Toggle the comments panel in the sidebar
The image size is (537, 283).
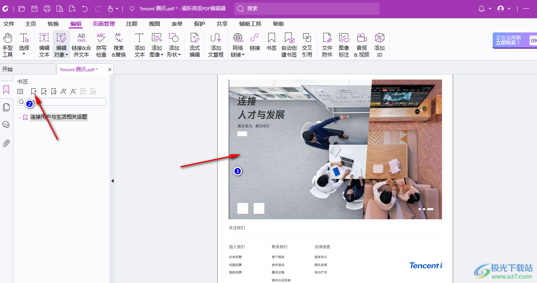pos(6,124)
